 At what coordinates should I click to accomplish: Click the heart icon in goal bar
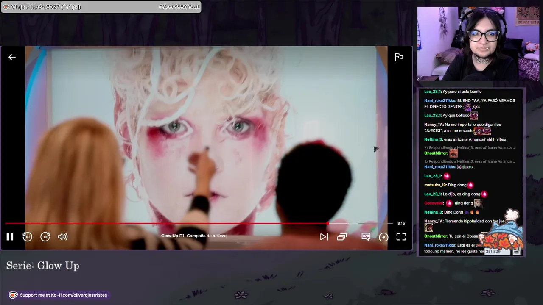[x=6, y=7]
